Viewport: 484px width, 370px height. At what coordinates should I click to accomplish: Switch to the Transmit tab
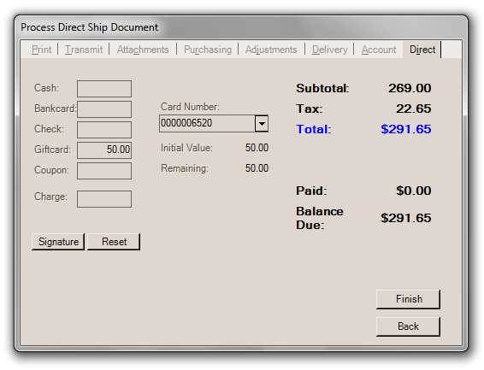[x=84, y=50]
